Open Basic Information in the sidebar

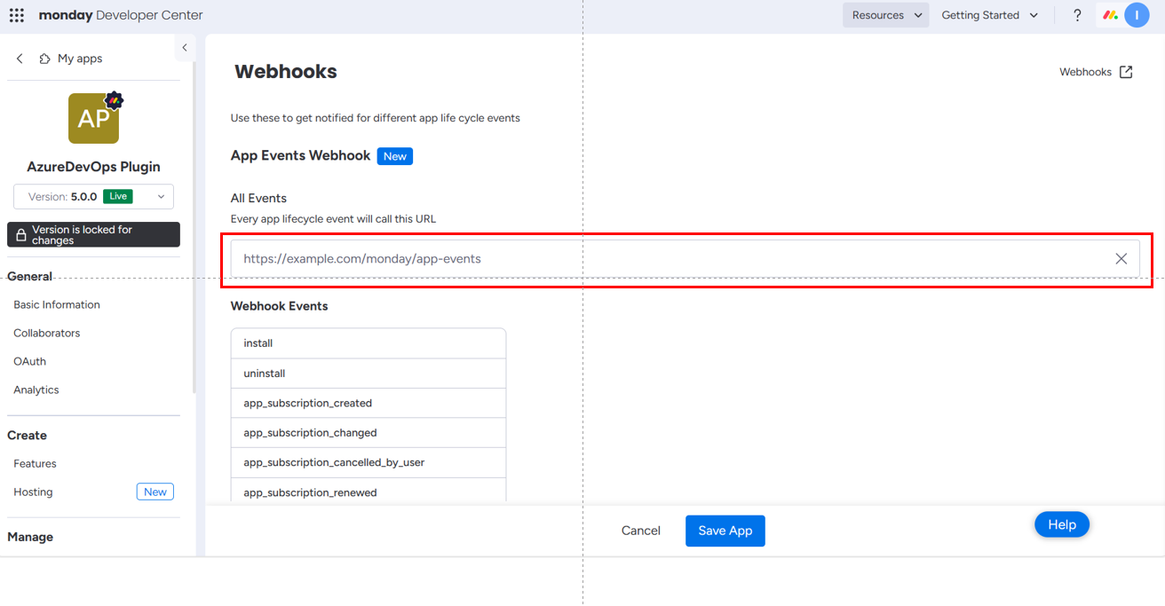point(57,304)
